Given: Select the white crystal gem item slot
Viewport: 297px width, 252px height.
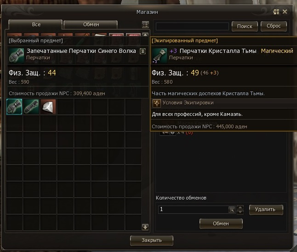Looking at the screenshot, I should [x=48, y=107].
